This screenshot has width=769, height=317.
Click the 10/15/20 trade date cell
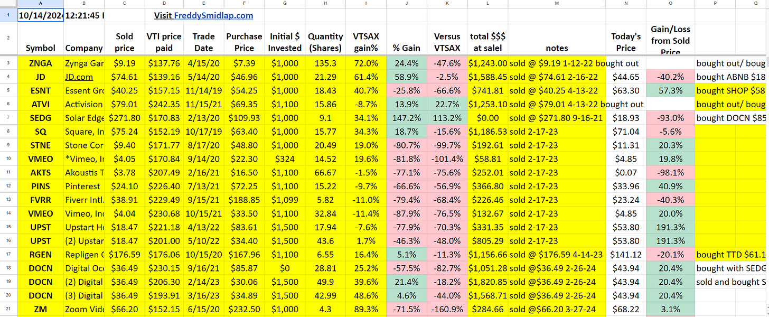click(x=203, y=255)
